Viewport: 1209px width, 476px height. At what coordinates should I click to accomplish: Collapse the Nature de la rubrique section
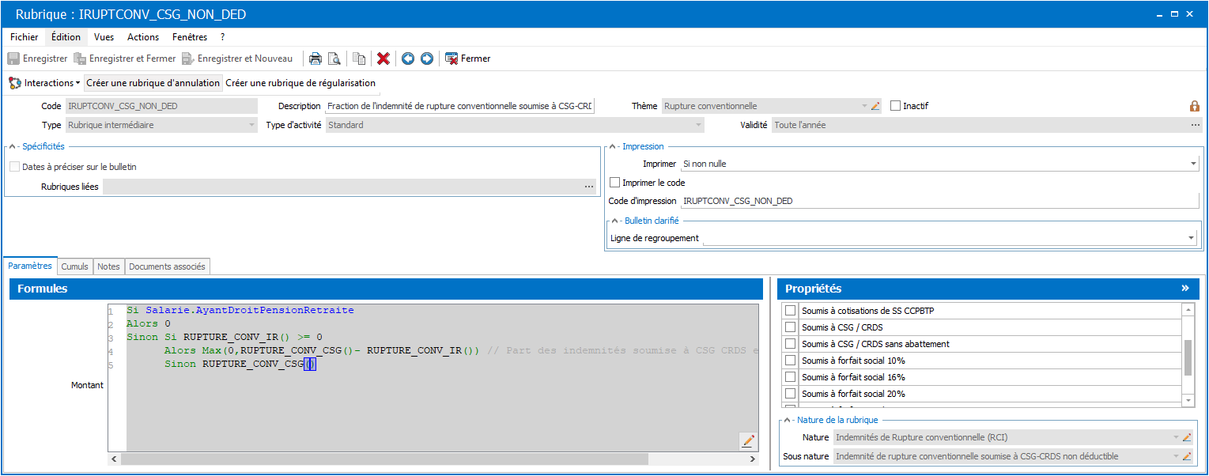click(788, 420)
